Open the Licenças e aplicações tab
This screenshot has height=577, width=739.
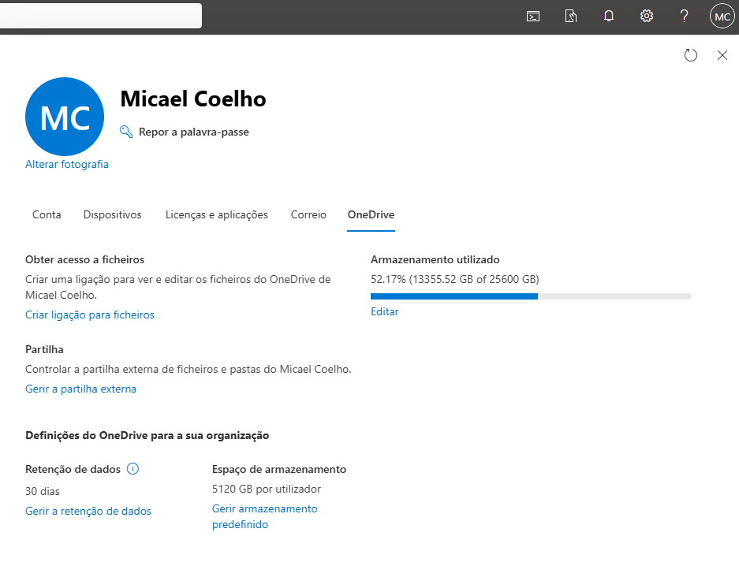pos(216,214)
